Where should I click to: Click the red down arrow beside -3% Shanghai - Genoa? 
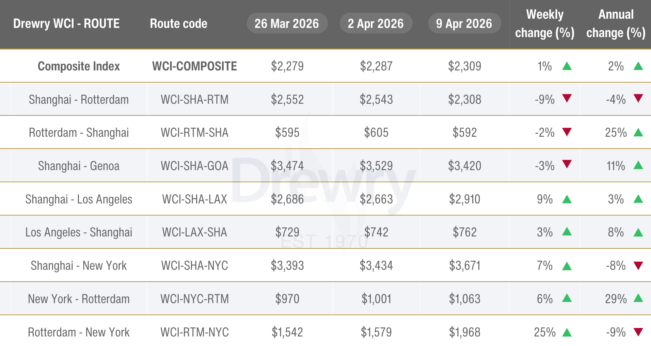pos(567,164)
